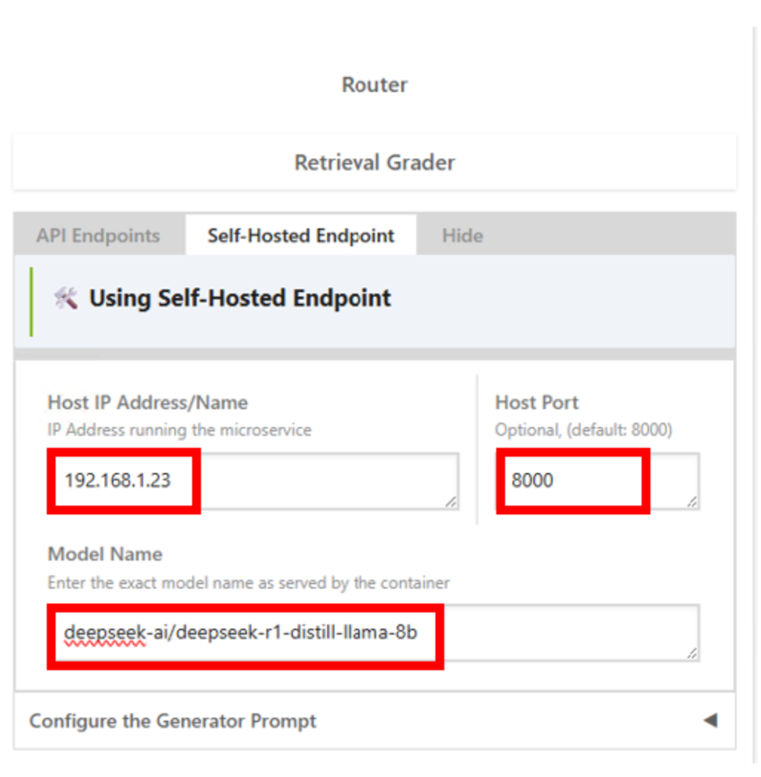Image resolution: width=761 pixels, height=777 pixels.
Task: Click the underlined word deepseek-ai
Action: pos(104,633)
